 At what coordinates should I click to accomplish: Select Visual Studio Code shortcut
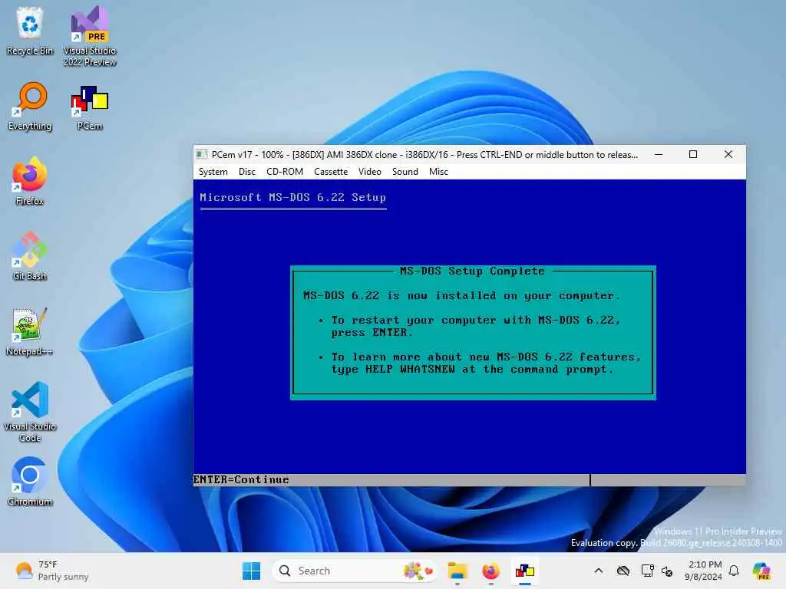tap(30, 412)
